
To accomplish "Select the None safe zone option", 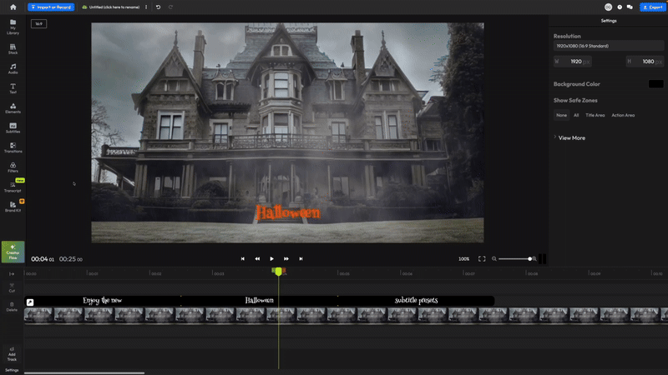I will coord(562,115).
